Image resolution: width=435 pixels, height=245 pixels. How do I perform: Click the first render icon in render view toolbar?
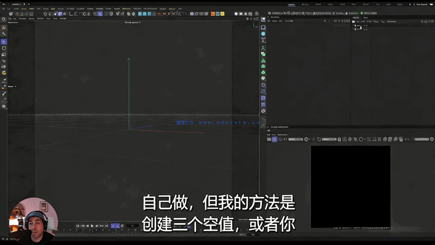tap(269, 139)
